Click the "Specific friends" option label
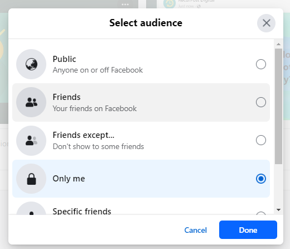Screen dimensions: 290x249 82,211
